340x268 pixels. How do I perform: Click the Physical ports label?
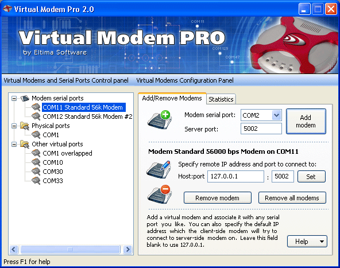[x=51, y=126]
